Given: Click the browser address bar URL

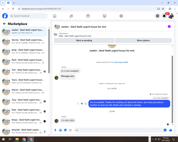Looking at the screenshot, I should point(41,9).
